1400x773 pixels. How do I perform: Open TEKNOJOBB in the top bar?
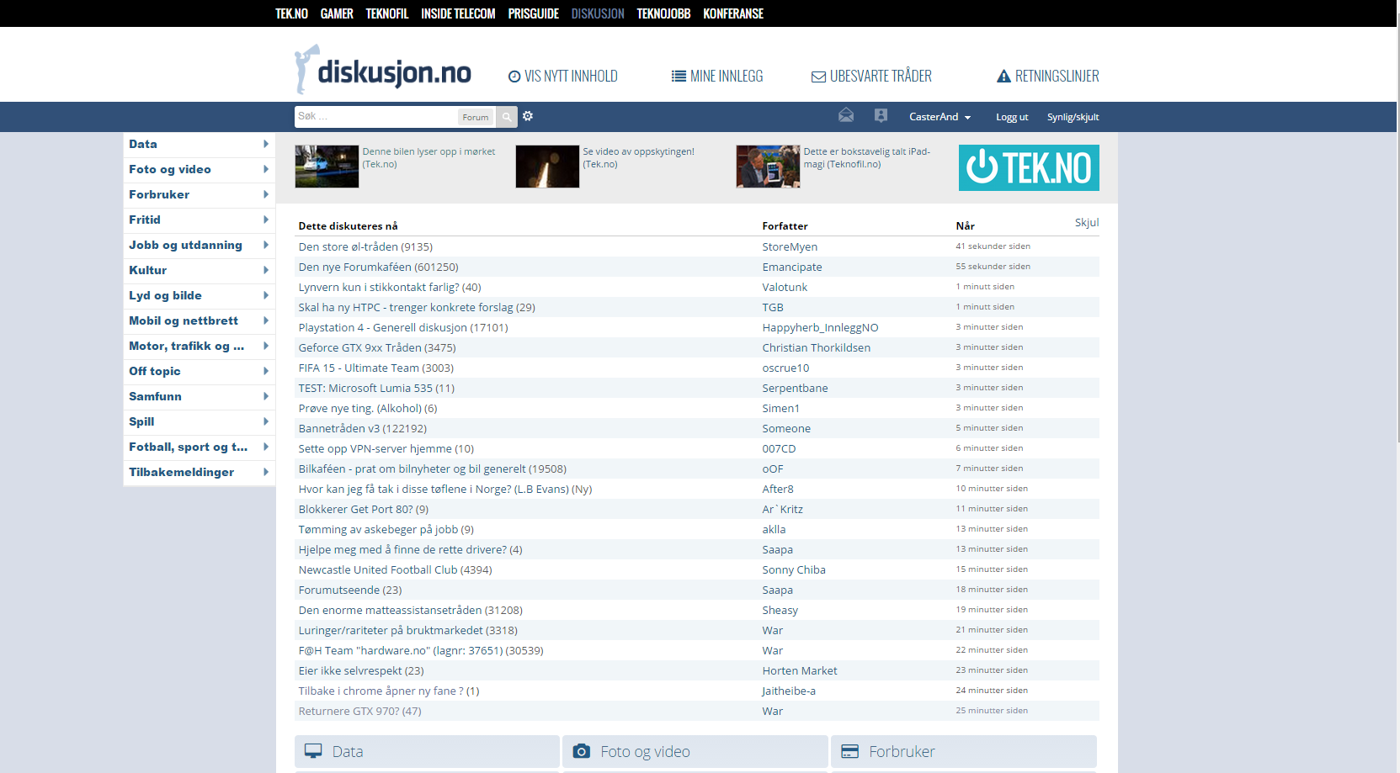tap(663, 13)
